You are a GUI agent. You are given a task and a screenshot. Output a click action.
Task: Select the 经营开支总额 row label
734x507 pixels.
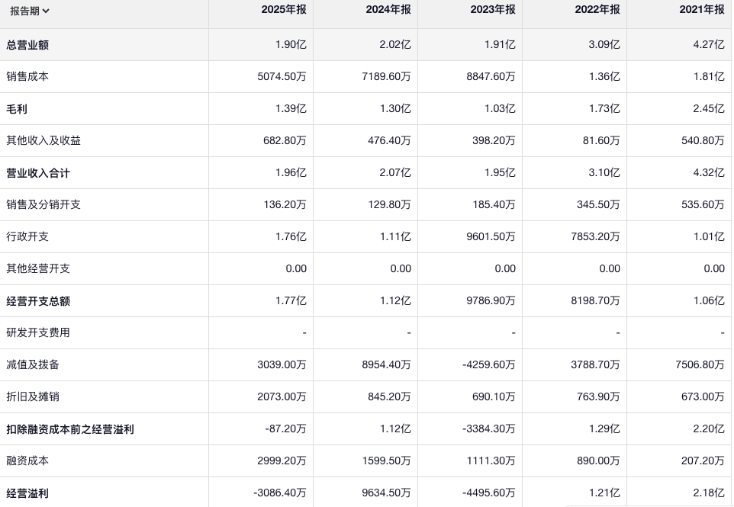coord(38,301)
